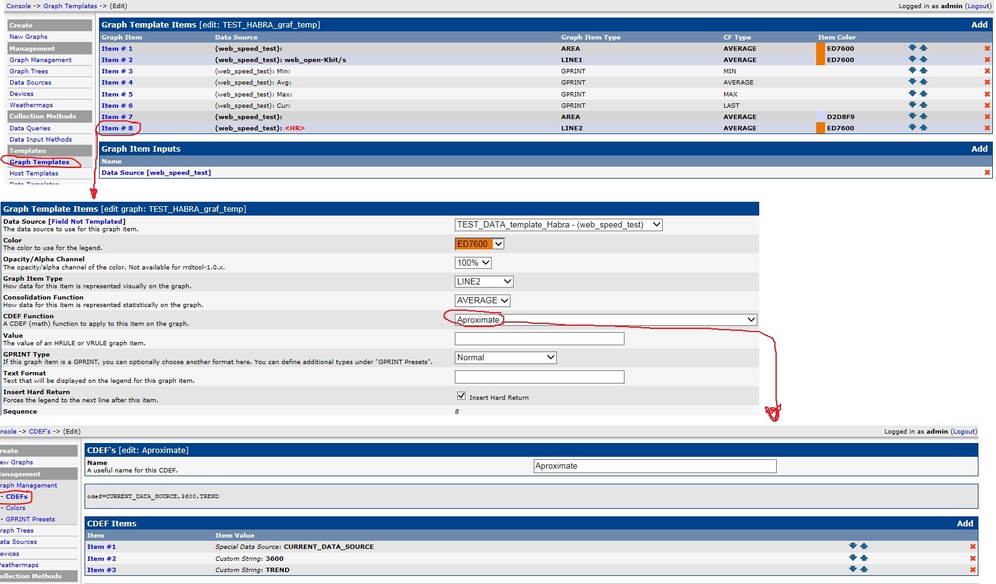
Task: Open Opacity 100% dropdown
Action: click(x=473, y=263)
